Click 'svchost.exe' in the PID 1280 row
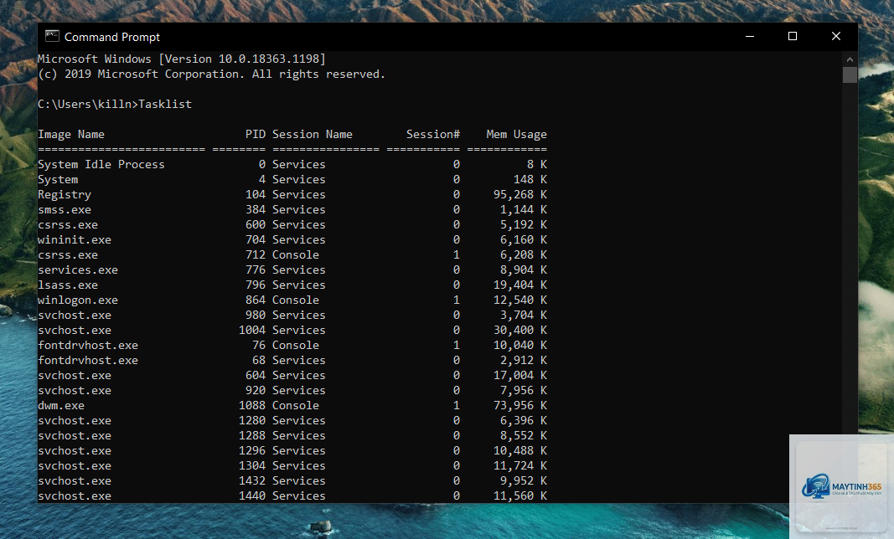The width and height of the screenshot is (894, 539). tap(75, 420)
